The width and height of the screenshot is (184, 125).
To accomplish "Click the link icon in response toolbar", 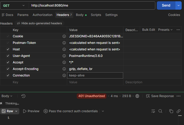I will (179, 111).
